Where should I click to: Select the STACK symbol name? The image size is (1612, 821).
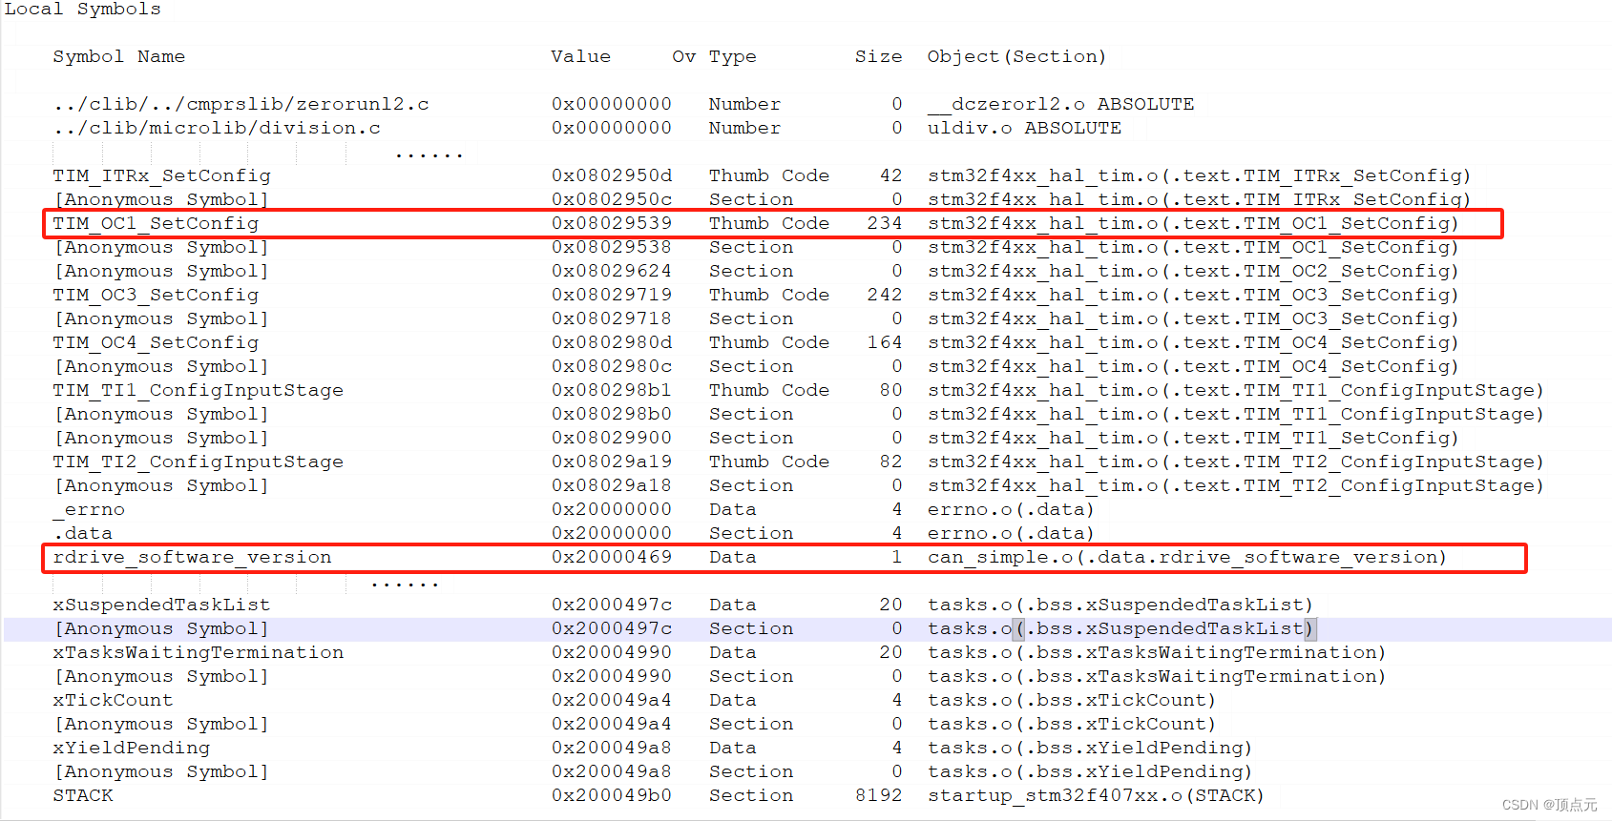point(83,795)
